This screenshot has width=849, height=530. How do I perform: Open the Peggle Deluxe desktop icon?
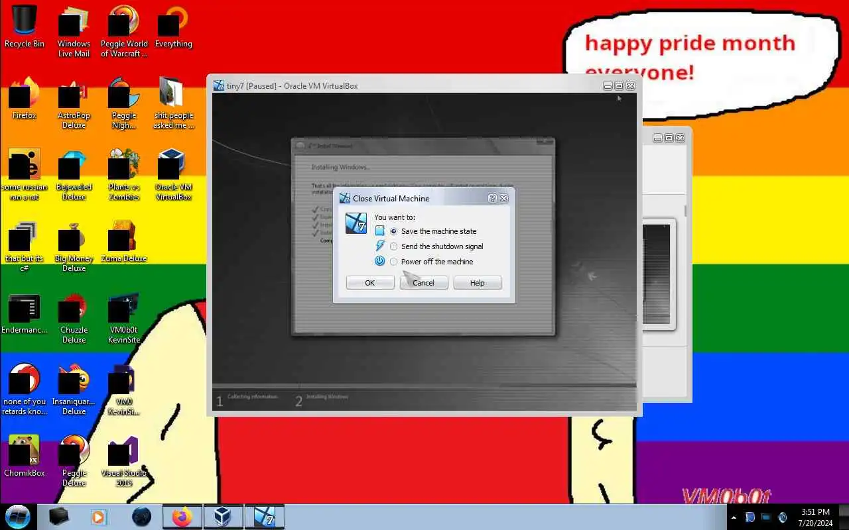tap(74, 460)
